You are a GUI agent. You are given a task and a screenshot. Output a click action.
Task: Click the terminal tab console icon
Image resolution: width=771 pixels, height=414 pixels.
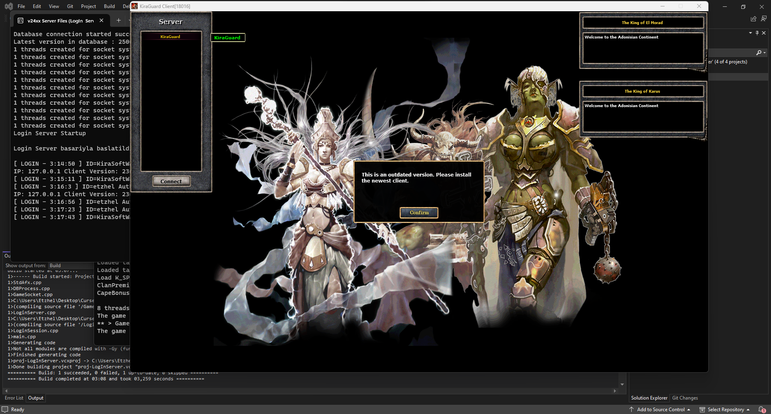[x=20, y=20]
